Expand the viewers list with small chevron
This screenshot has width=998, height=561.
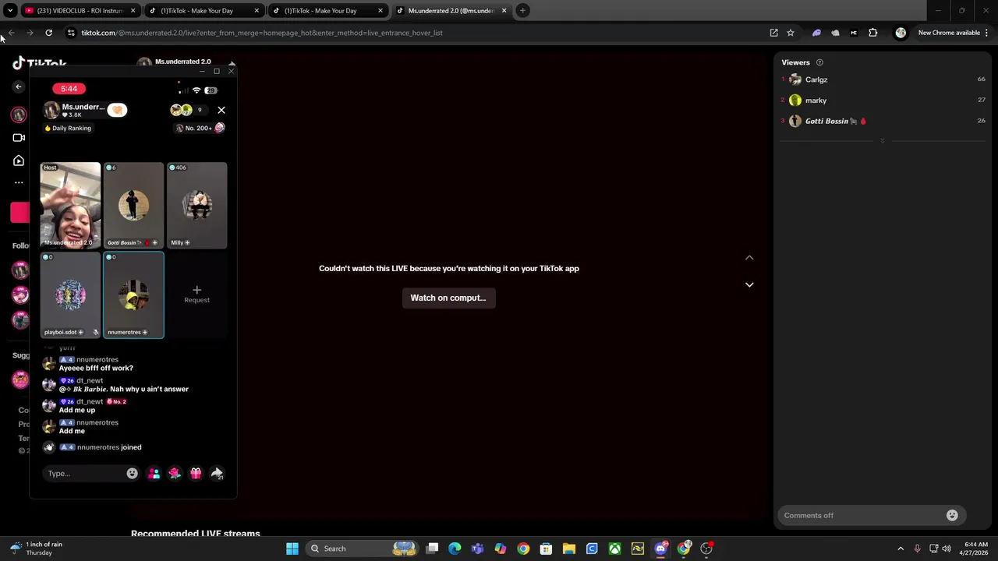point(883,141)
